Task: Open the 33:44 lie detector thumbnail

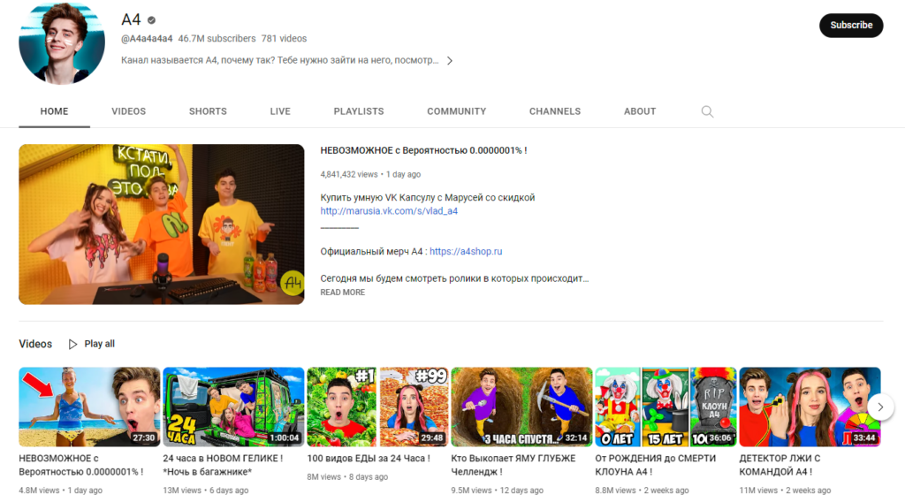Action: pos(810,407)
